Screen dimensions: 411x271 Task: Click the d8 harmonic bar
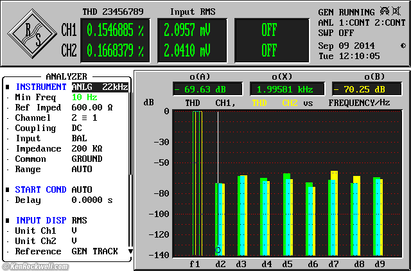tap(355, 215)
